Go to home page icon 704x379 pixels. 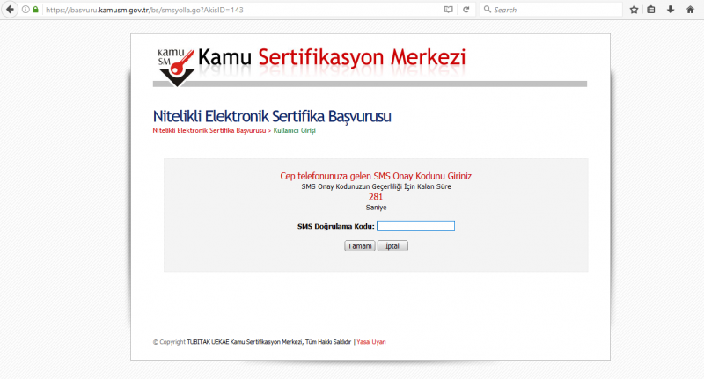click(690, 10)
